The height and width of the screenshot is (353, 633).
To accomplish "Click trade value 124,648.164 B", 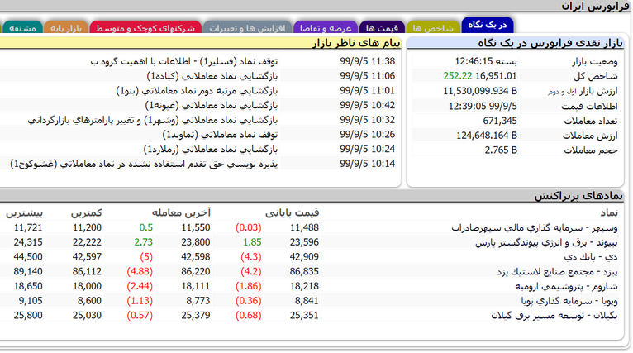I will (x=487, y=136).
